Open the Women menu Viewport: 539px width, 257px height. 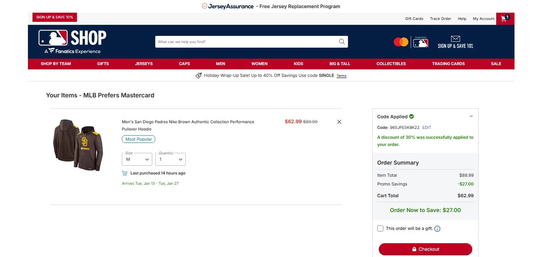pos(259,64)
